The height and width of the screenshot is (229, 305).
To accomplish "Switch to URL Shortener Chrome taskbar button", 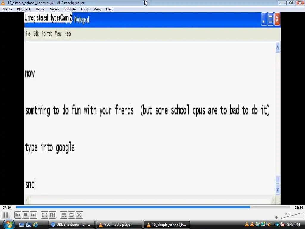I will click(71, 225).
